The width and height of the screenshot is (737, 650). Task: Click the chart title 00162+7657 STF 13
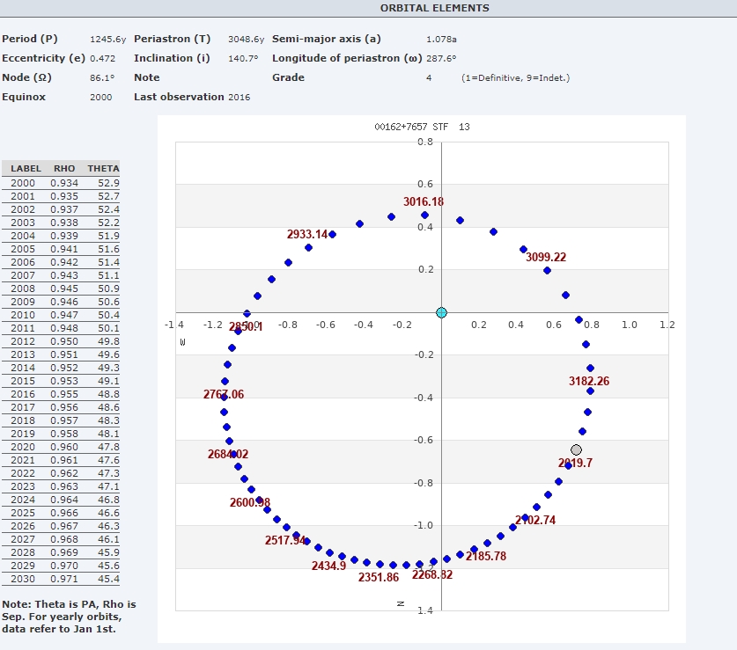(422, 127)
